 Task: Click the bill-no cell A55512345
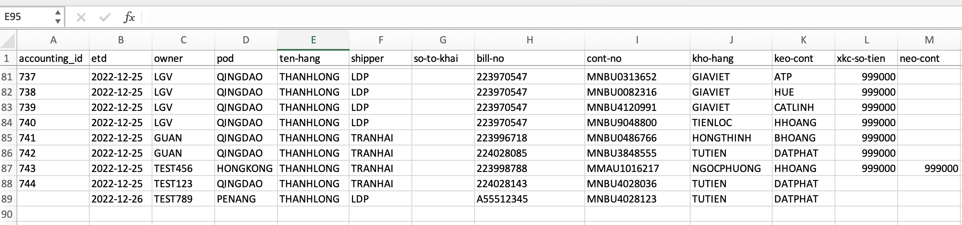[x=529, y=199]
